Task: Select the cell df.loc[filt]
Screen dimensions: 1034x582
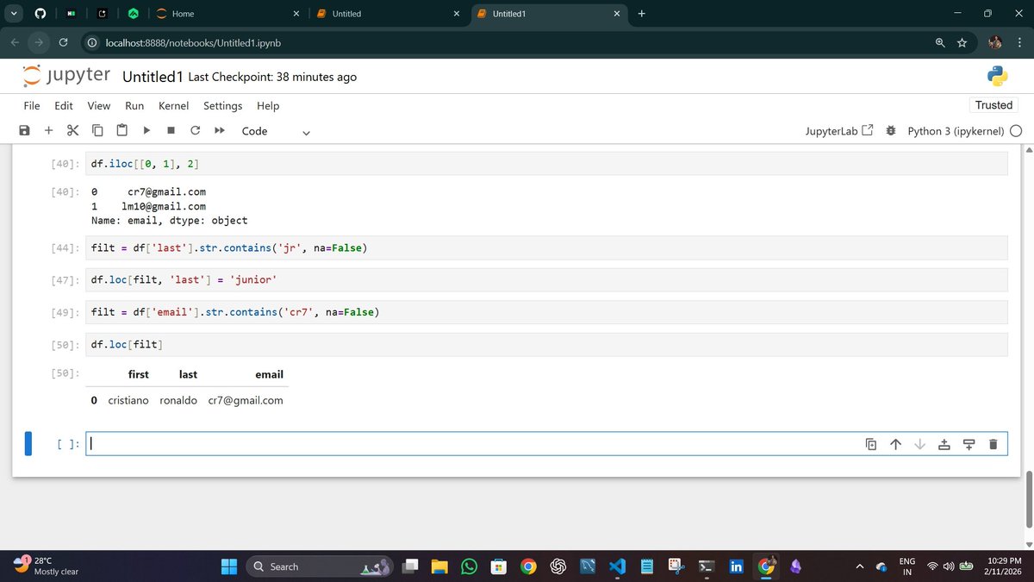Action: click(x=546, y=345)
